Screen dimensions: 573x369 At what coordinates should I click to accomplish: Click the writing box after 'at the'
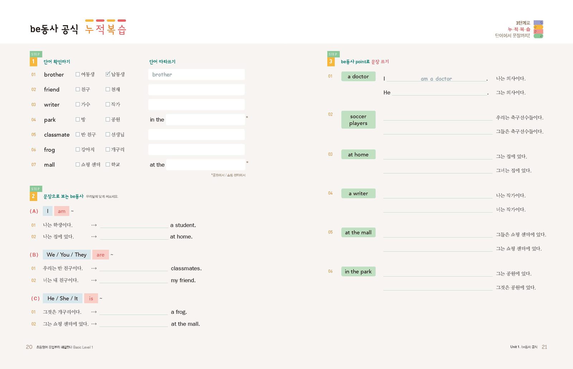pyautogui.click(x=206, y=165)
